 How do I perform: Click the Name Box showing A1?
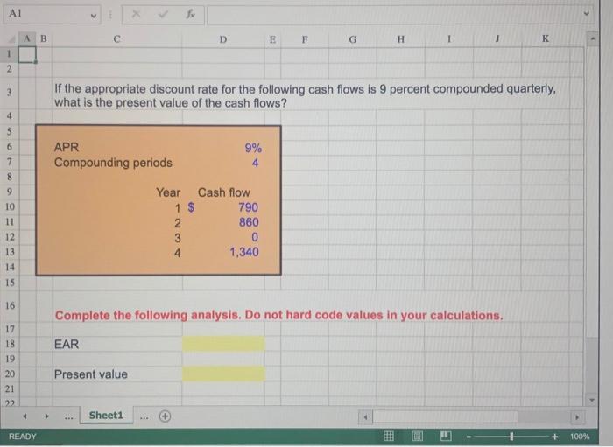(x=52, y=15)
